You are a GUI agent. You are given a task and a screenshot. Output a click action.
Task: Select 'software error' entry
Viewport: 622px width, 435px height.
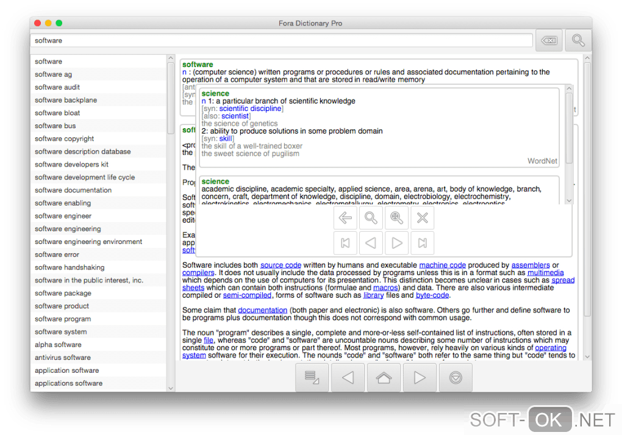pos(98,254)
